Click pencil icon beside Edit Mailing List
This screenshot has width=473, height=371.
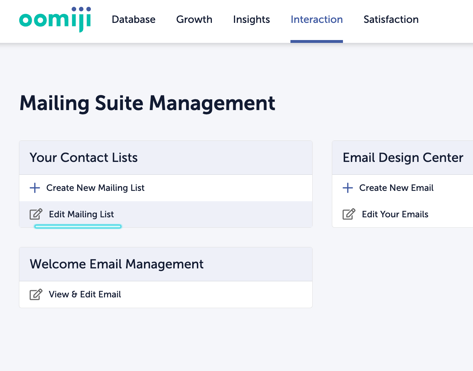point(36,214)
